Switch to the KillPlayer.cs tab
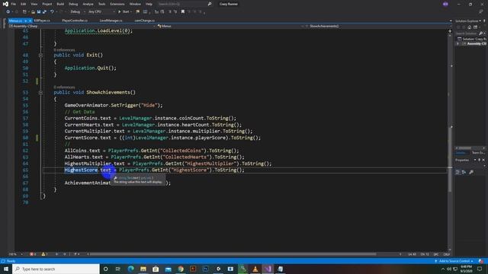This screenshot has width=488, height=274. coord(42,21)
